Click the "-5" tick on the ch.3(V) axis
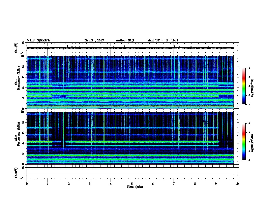 click(23, 178)
